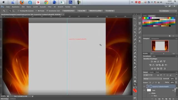Select the Pen tool

[135, 67]
